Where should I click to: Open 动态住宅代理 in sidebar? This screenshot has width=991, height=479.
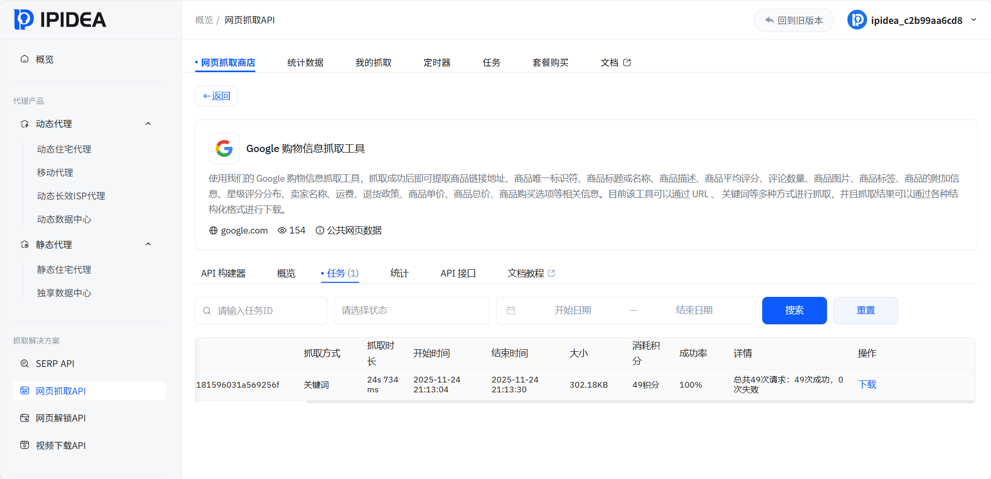point(64,149)
